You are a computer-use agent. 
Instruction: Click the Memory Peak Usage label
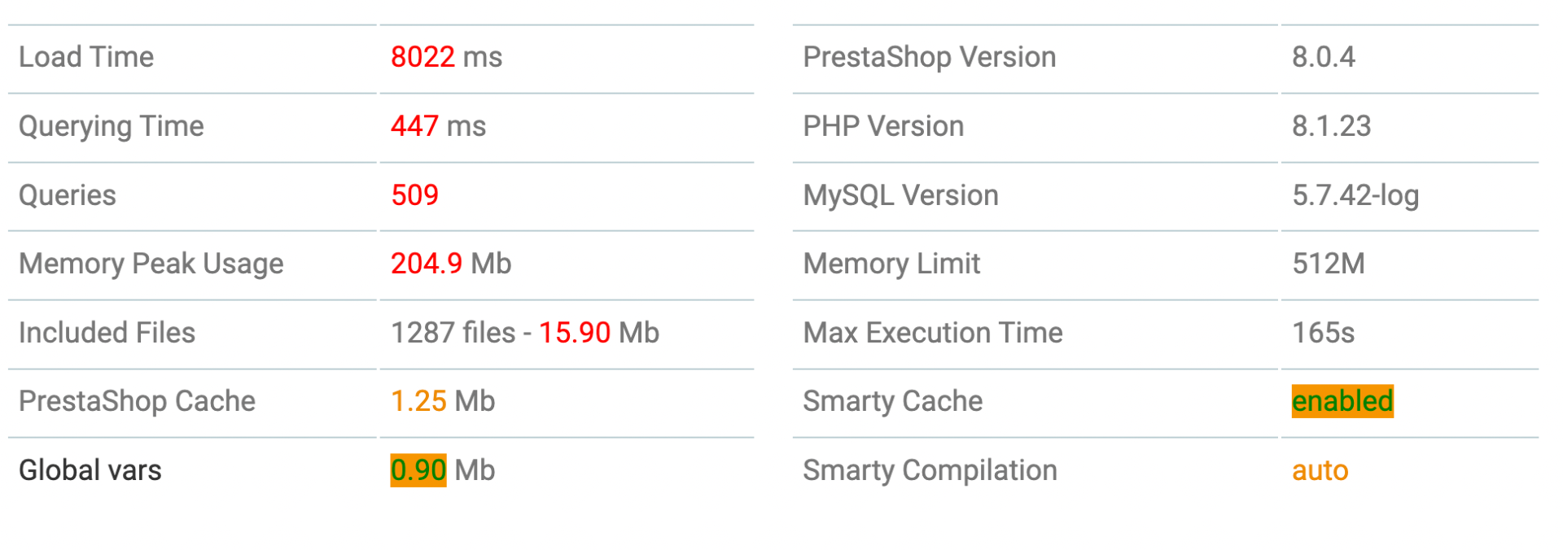151,264
